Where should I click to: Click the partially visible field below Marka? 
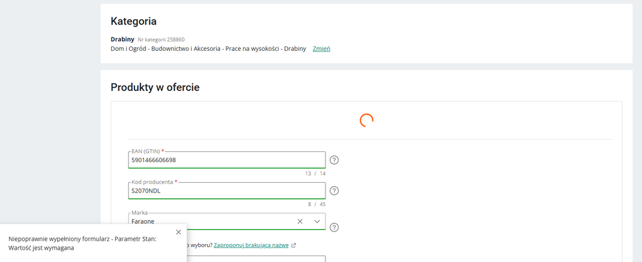tap(257, 259)
